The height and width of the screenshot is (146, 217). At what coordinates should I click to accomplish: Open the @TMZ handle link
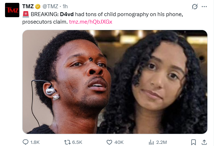point(50,6)
